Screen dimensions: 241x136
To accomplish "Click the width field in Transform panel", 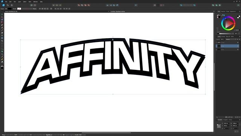I will click(x=235, y=124).
